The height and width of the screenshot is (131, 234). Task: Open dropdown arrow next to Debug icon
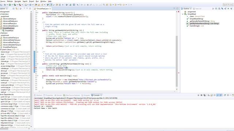(x=7, y=5)
